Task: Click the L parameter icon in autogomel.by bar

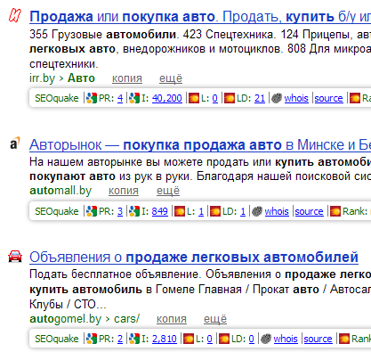Action: click(x=189, y=339)
